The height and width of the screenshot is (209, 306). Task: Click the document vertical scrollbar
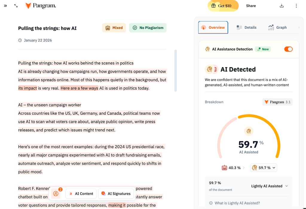click(175, 71)
